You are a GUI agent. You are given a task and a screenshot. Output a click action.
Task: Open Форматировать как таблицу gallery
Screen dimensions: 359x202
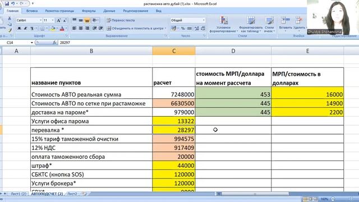(251, 24)
